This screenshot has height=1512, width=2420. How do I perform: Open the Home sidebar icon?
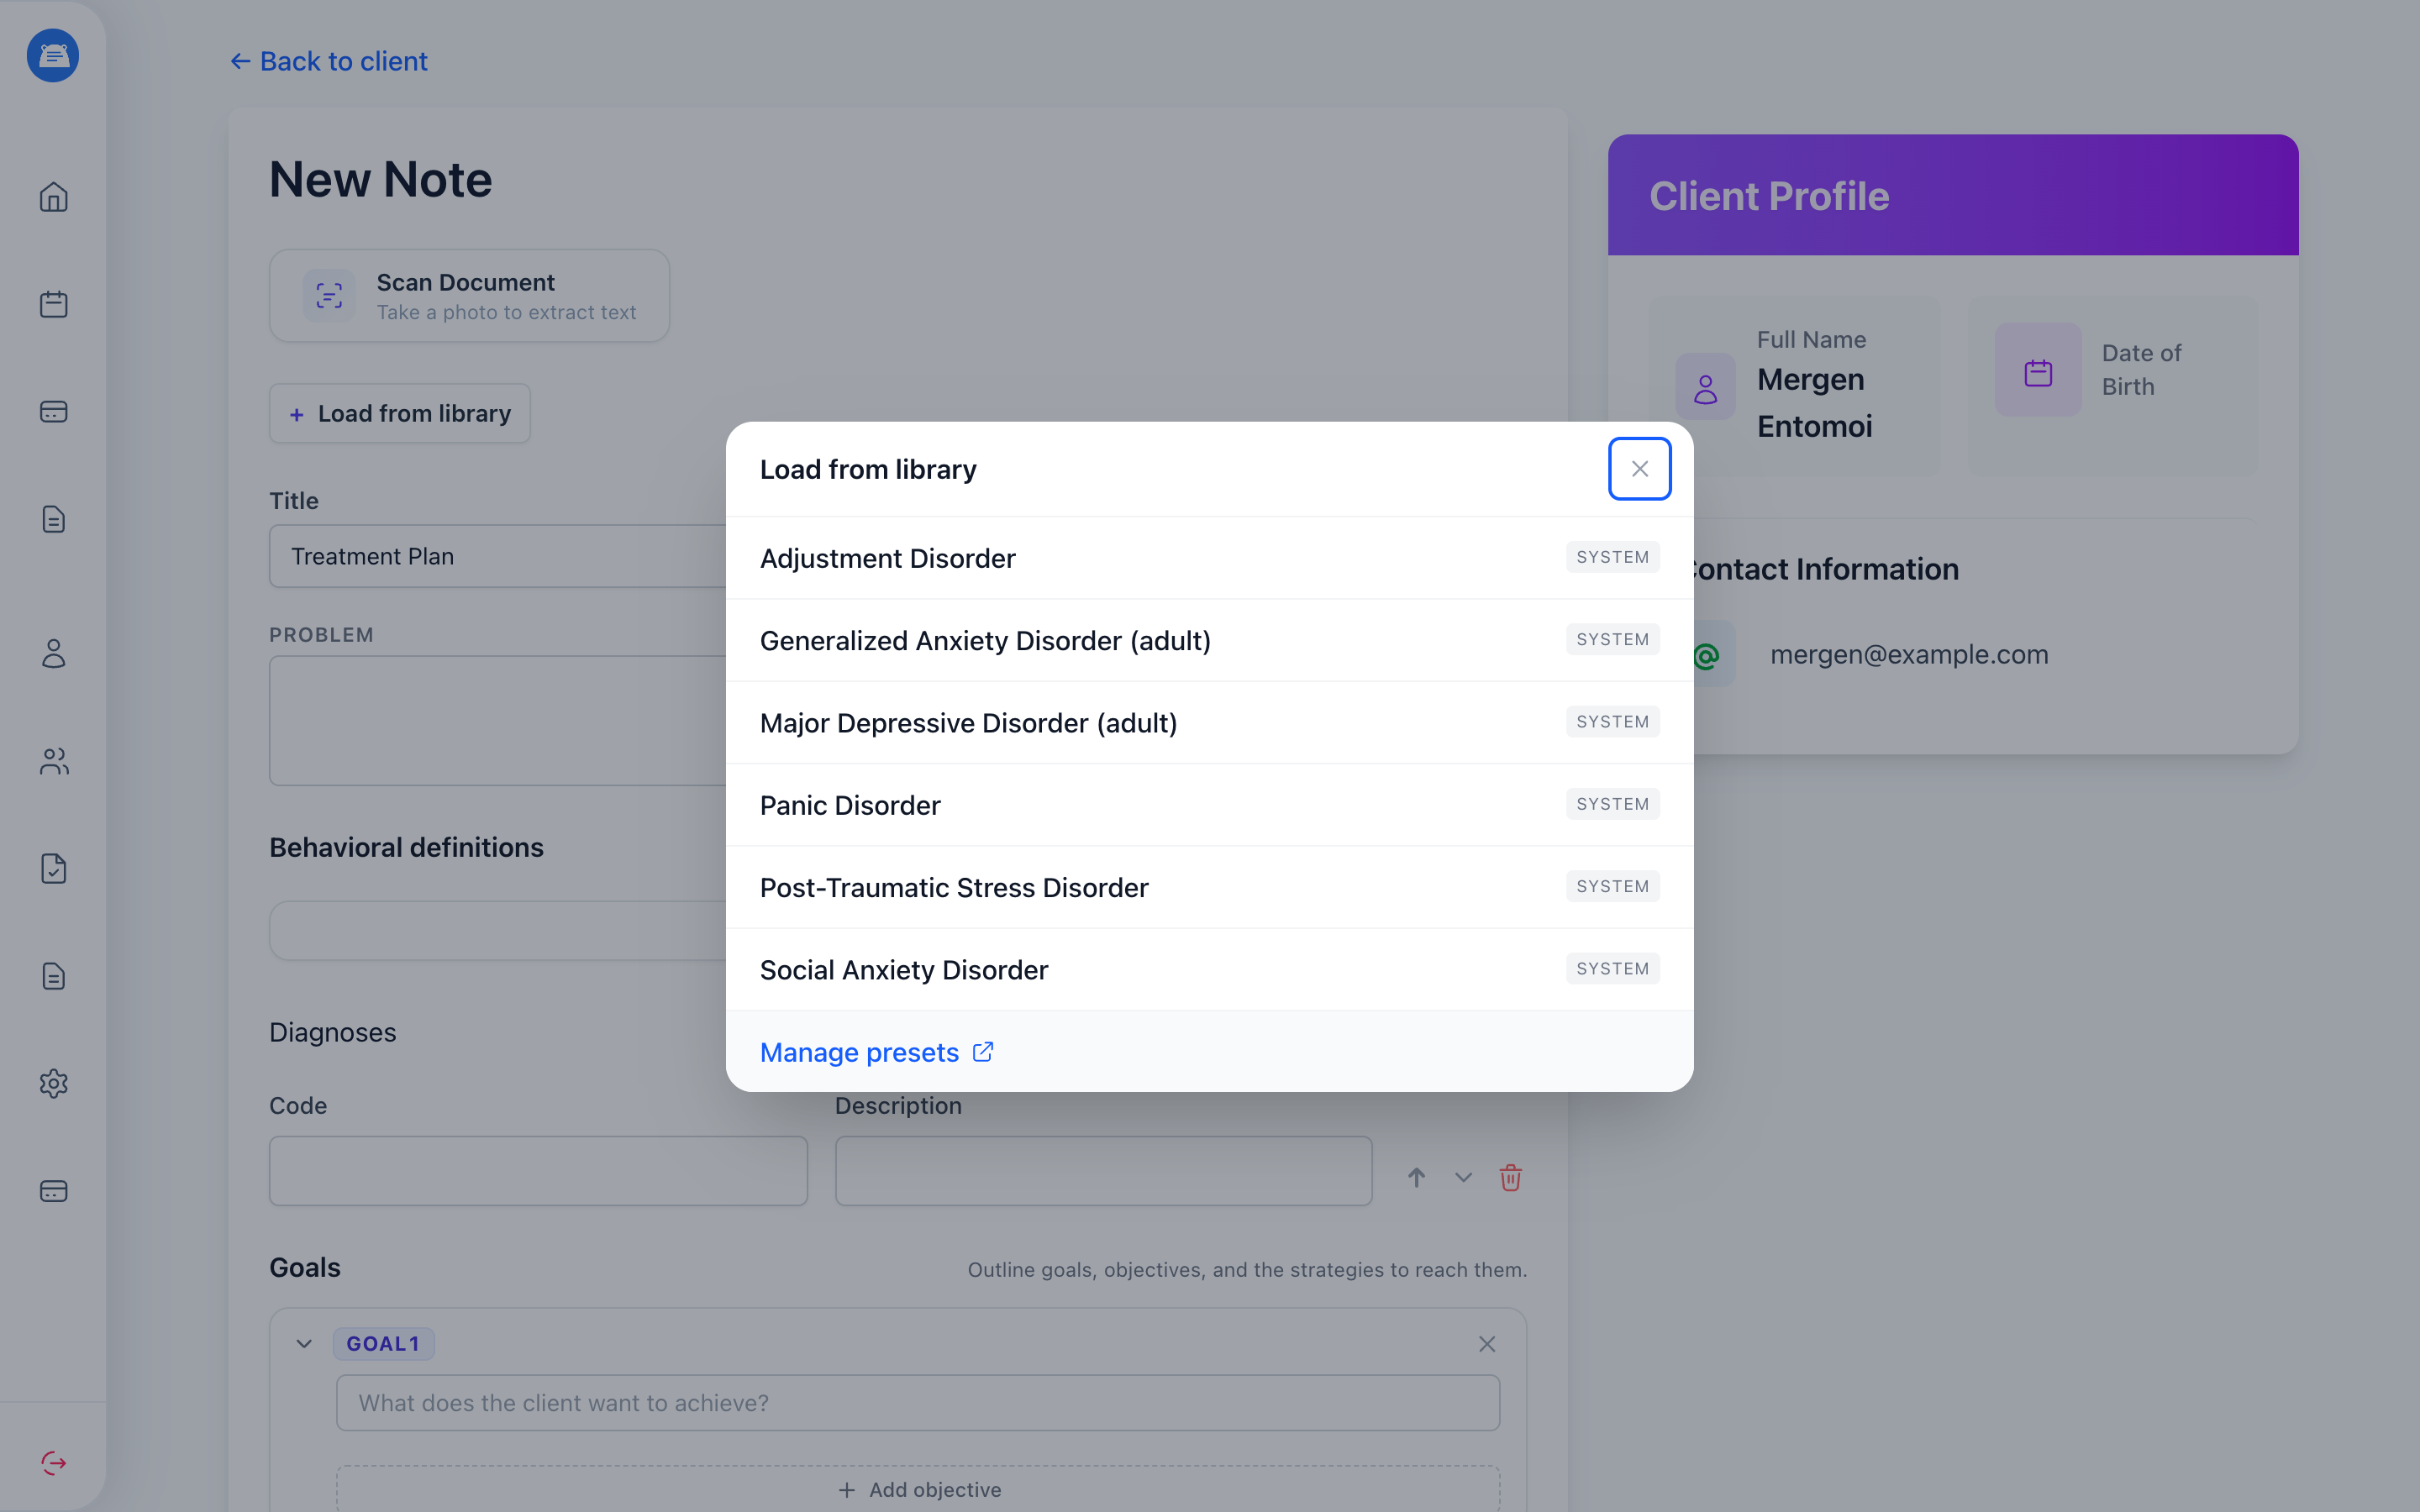tap(53, 197)
